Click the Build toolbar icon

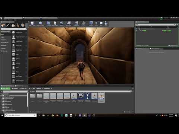pos(84,24)
